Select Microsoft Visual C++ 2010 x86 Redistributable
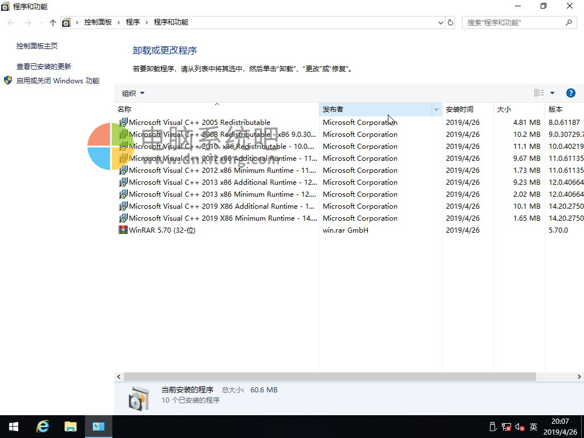Screen dimensions: 584x438 pyautogui.click(x=221, y=146)
